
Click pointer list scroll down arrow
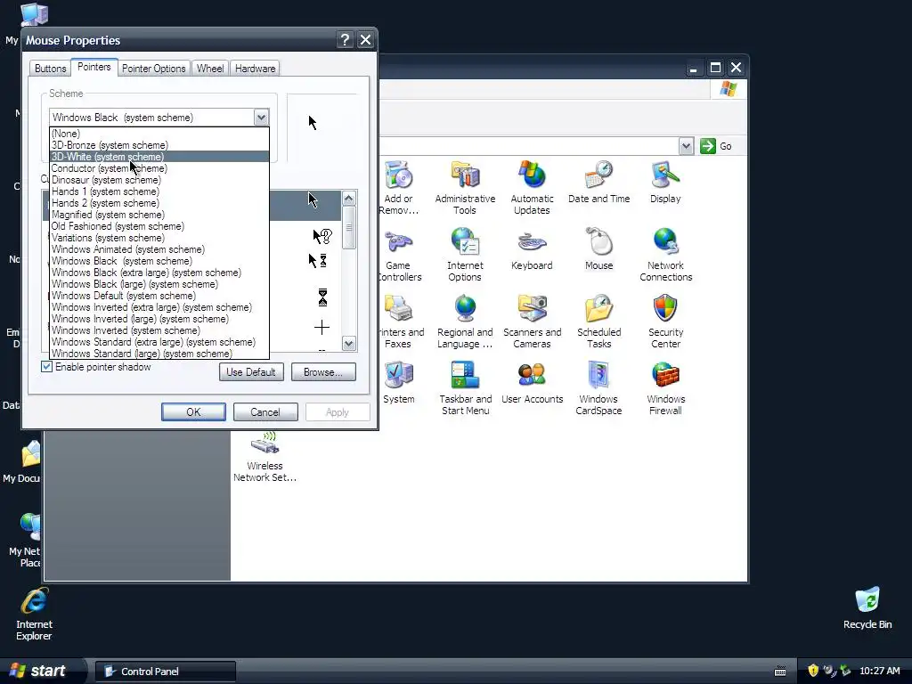tap(349, 343)
